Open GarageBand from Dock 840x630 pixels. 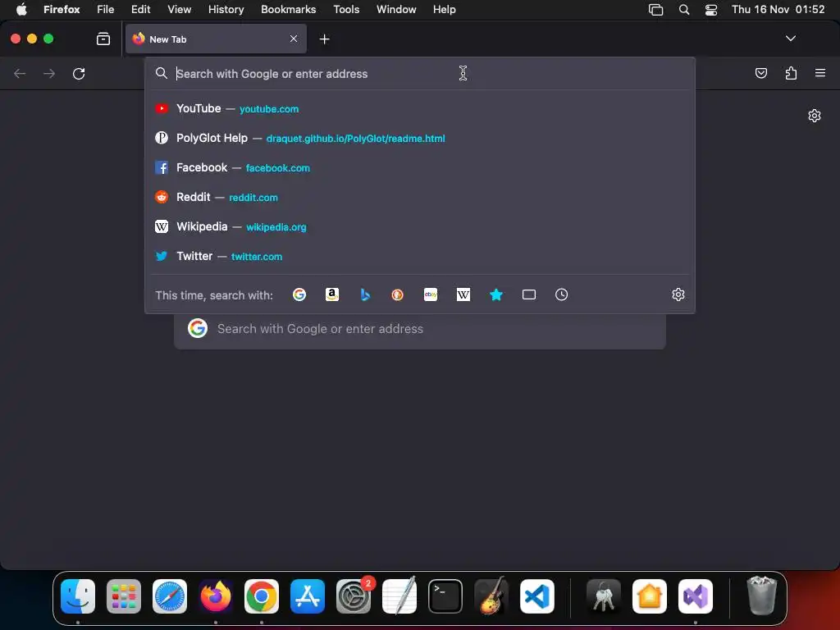coord(491,596)
